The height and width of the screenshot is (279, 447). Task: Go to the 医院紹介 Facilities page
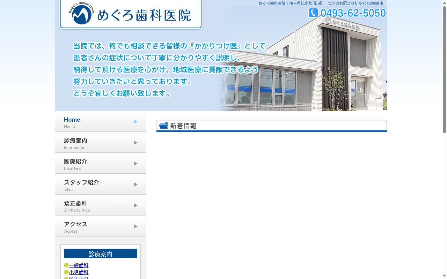click(x=101, y=163)
